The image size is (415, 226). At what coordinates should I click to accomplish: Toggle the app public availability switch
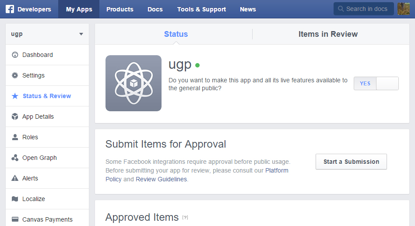pyautogui.click(x=376, y=84)
